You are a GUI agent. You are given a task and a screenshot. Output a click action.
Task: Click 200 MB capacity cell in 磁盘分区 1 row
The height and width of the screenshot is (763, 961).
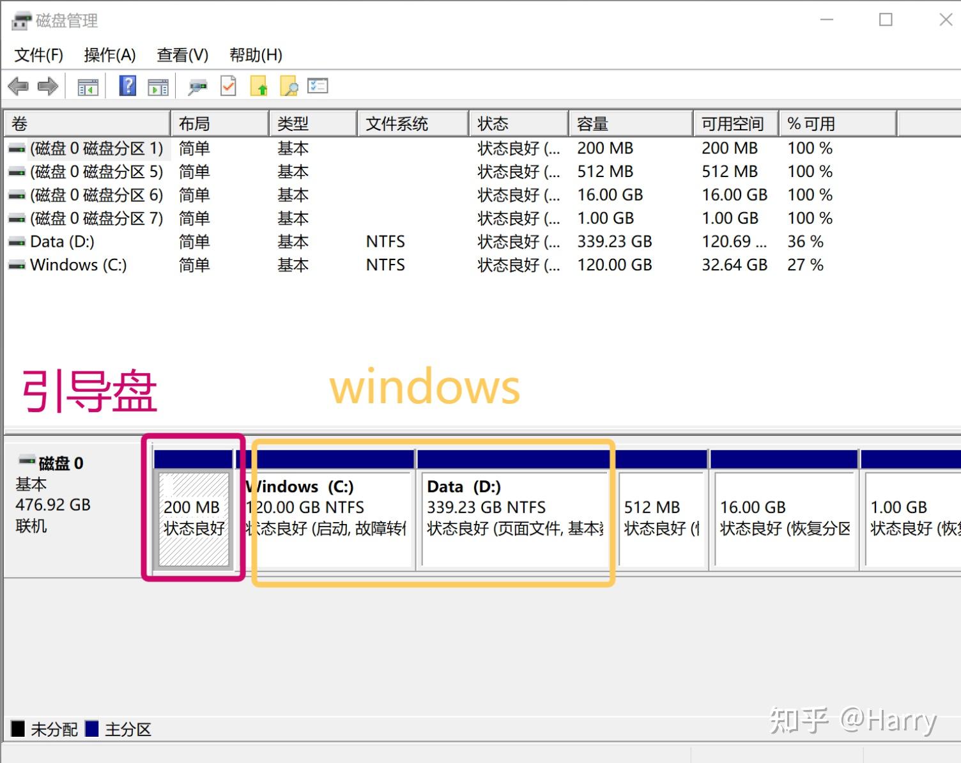(605, 149)
